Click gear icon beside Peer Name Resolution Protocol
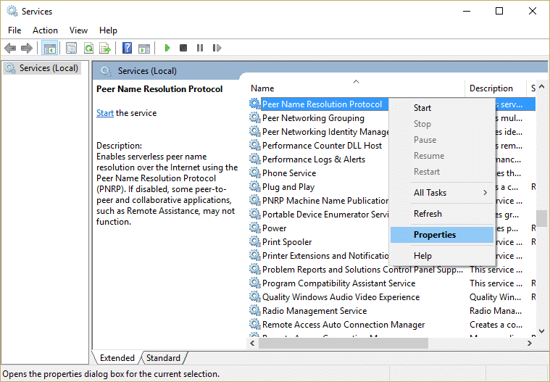 coord(254,104)
